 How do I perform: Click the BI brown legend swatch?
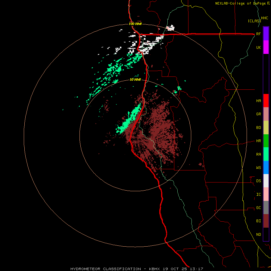[266, 221]
